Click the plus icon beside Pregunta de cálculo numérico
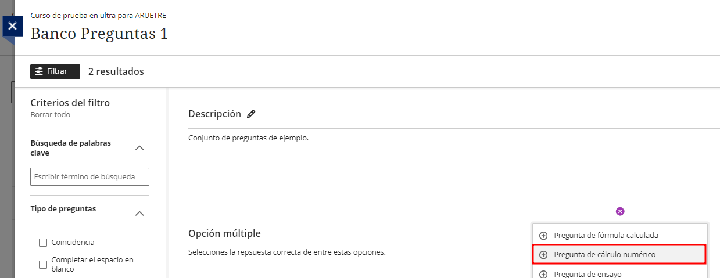Viewport: 720px width, 278px height. 543,255
